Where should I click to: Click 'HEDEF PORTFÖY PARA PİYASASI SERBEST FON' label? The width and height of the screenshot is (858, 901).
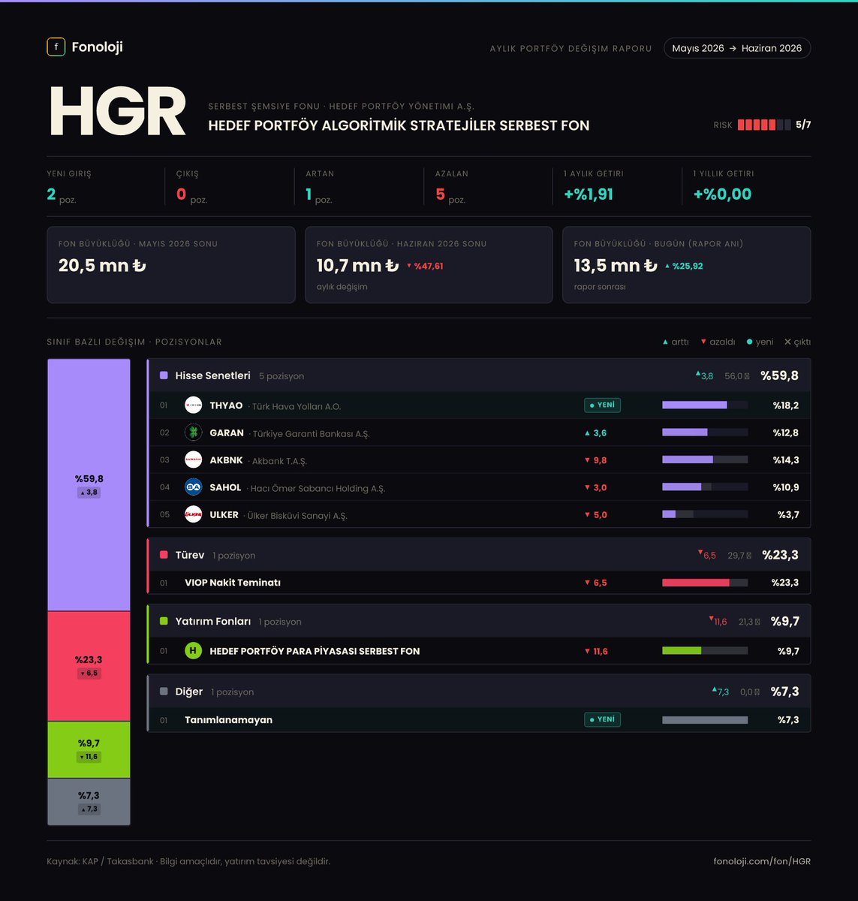click(x=315, y=651)
